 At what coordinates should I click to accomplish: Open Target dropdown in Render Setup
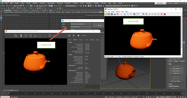81,24
